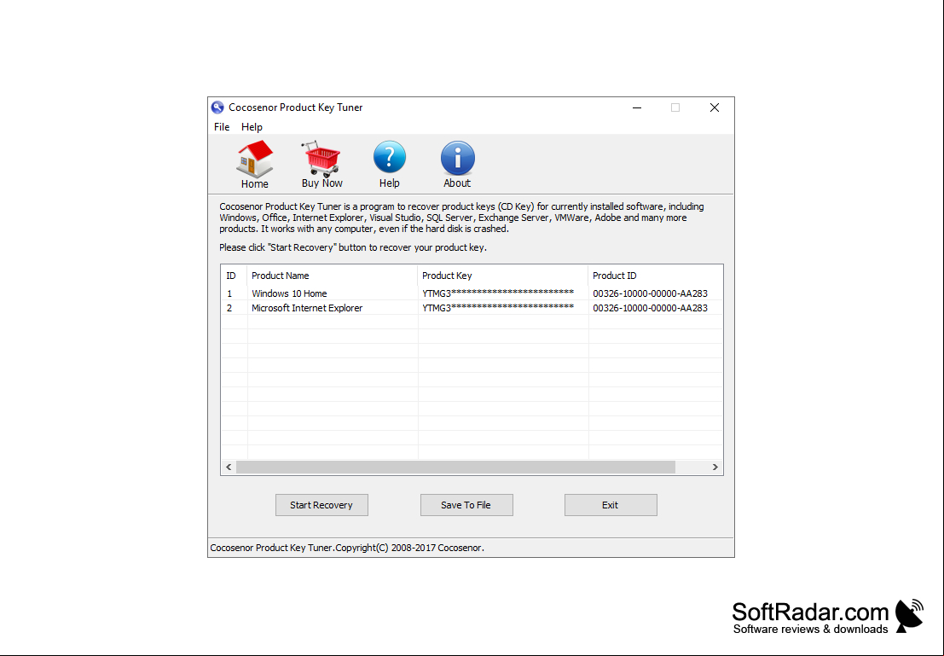Click the copyright status bar text

pyautogui.click(x=347, y=548)
